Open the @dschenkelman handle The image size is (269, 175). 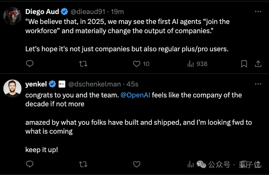point(94,84)
